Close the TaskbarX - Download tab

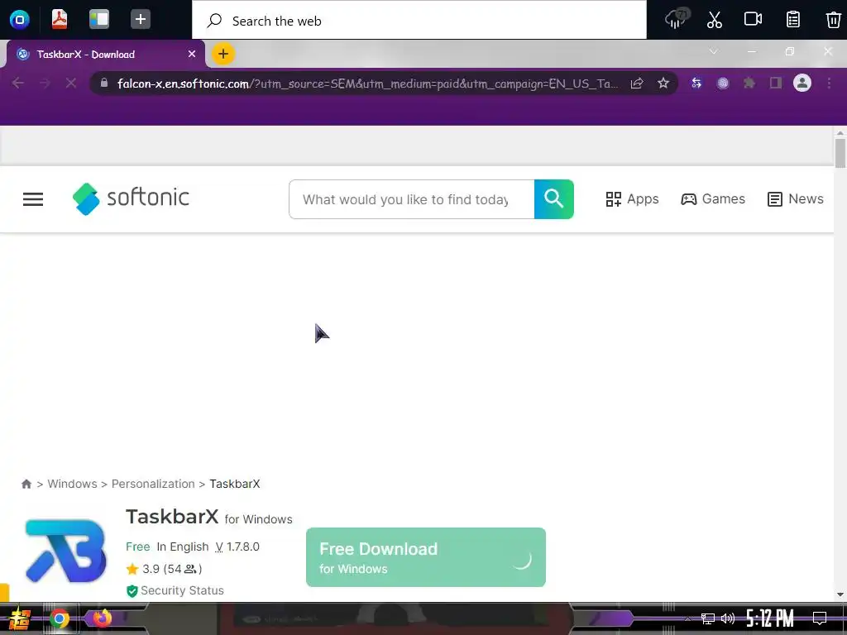(x=192, y=54)
